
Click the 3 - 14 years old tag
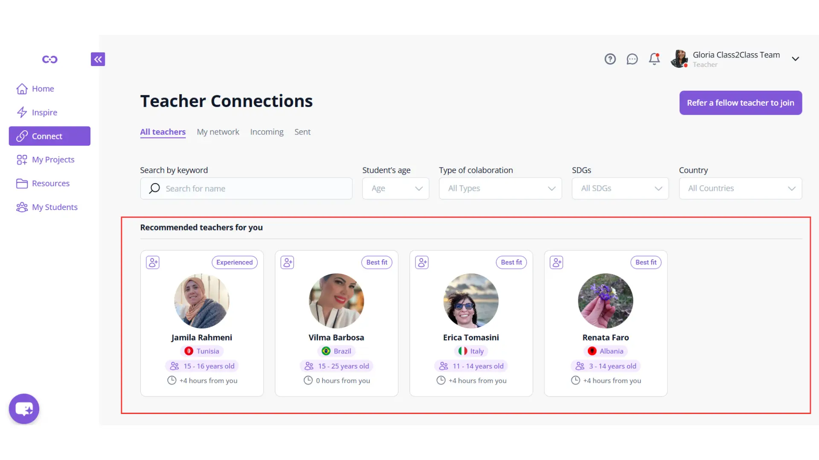(606, 366)
